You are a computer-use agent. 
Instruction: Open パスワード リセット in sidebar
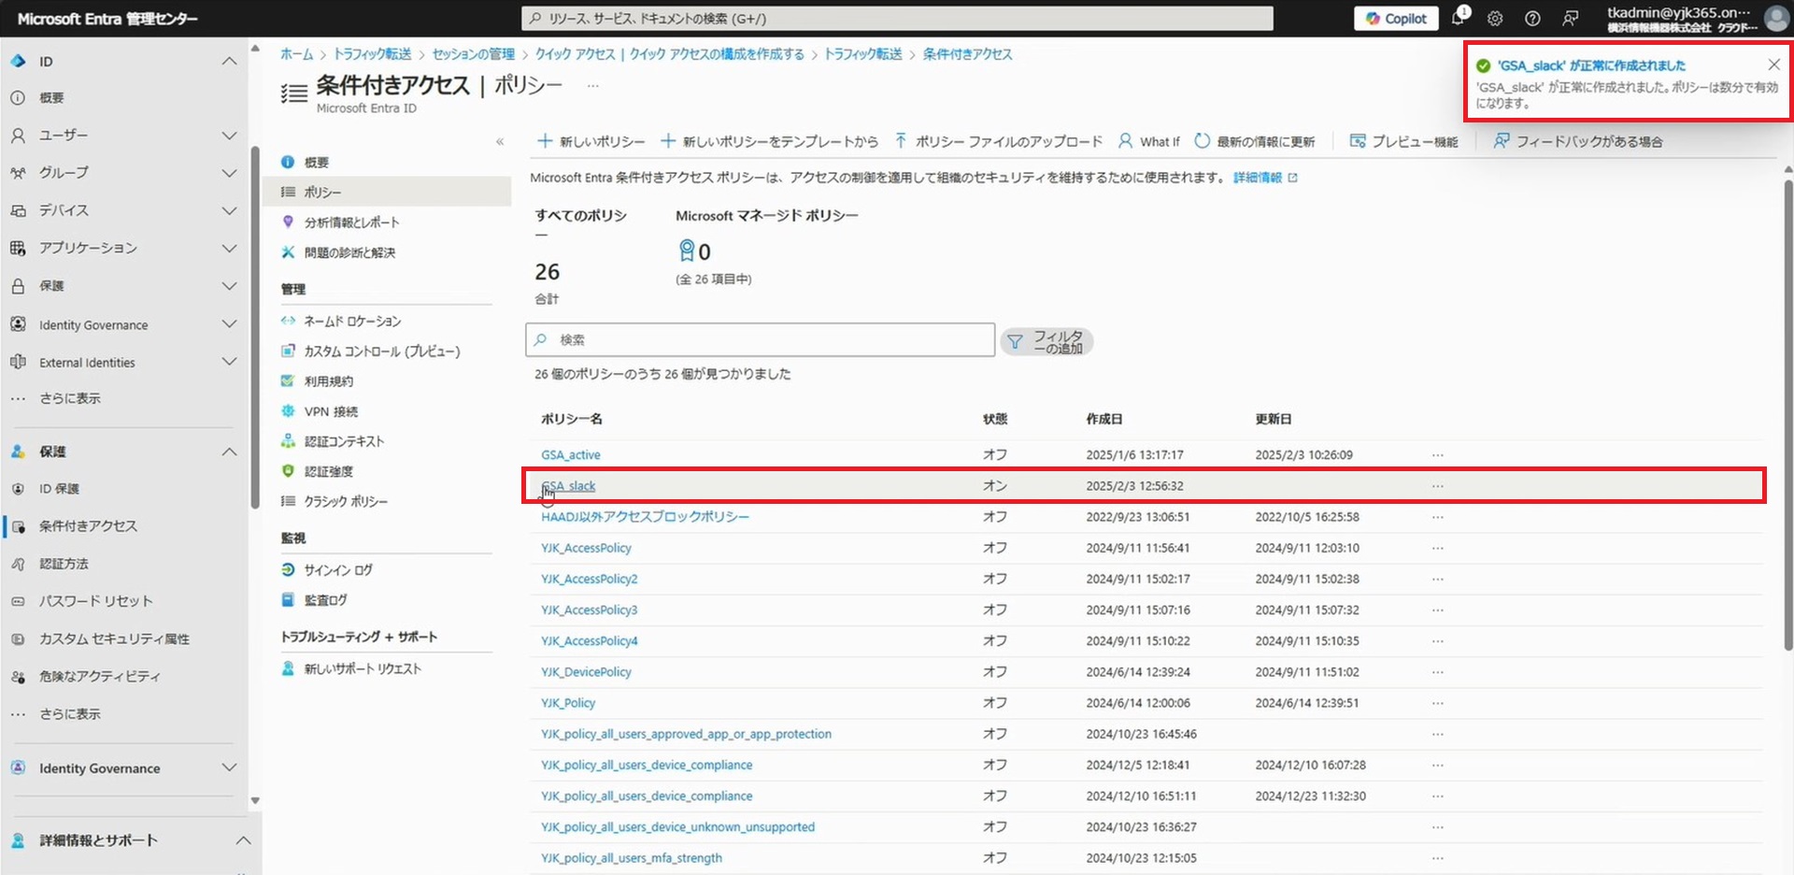pyautogui.click(x=95, y=601)
